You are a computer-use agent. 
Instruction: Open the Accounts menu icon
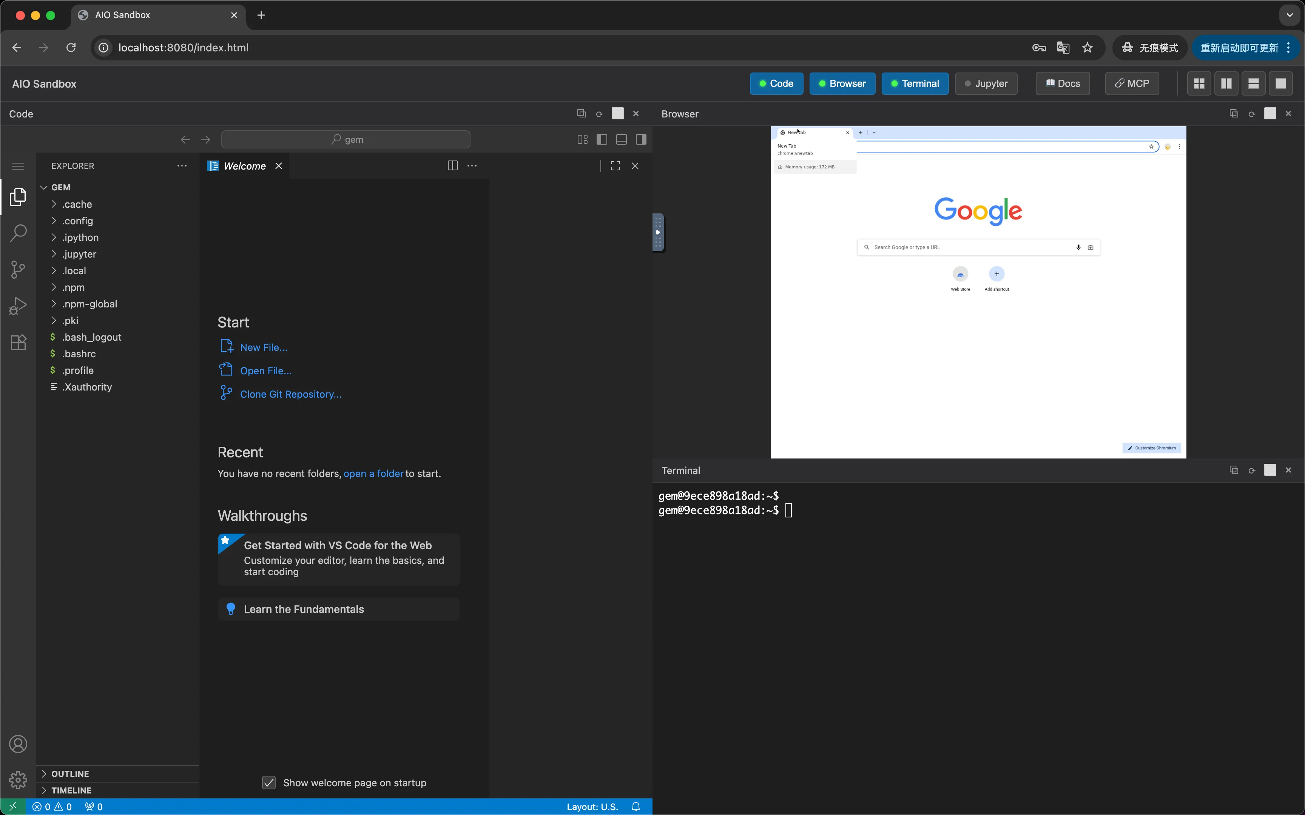18,744
